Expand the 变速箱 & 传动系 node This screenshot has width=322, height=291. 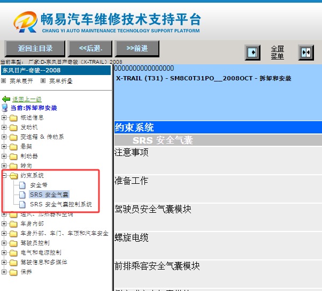[4, 137]
